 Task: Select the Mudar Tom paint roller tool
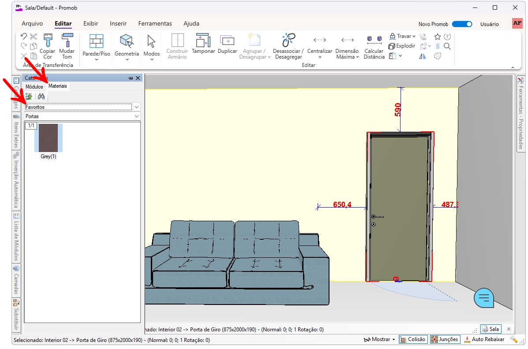(x=67, y=41)
